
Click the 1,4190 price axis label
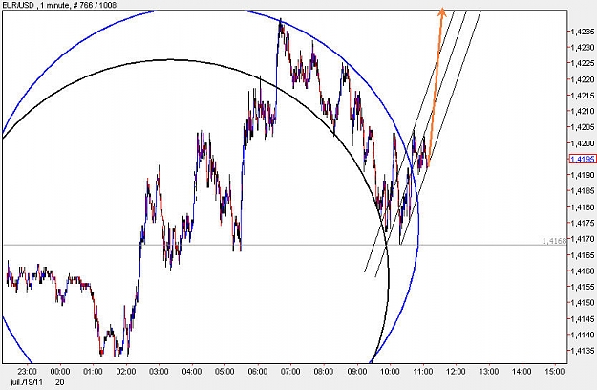pos(584,175)
